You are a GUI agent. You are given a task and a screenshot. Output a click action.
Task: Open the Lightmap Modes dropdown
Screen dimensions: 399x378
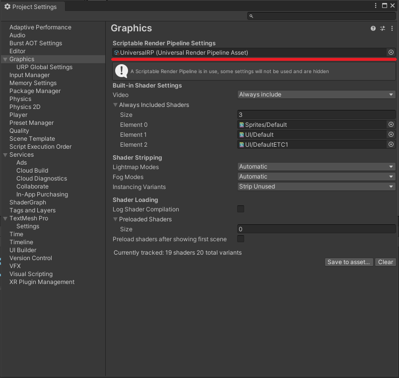[316, 166]
